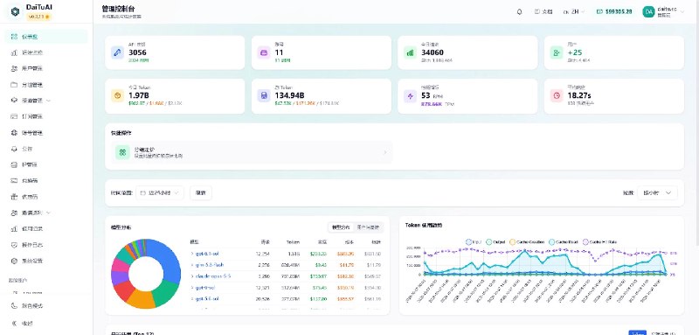This screenshot has width=699, height=335.
Task: Click the wallet icon beside $99305.28
Action: [599, 12]
